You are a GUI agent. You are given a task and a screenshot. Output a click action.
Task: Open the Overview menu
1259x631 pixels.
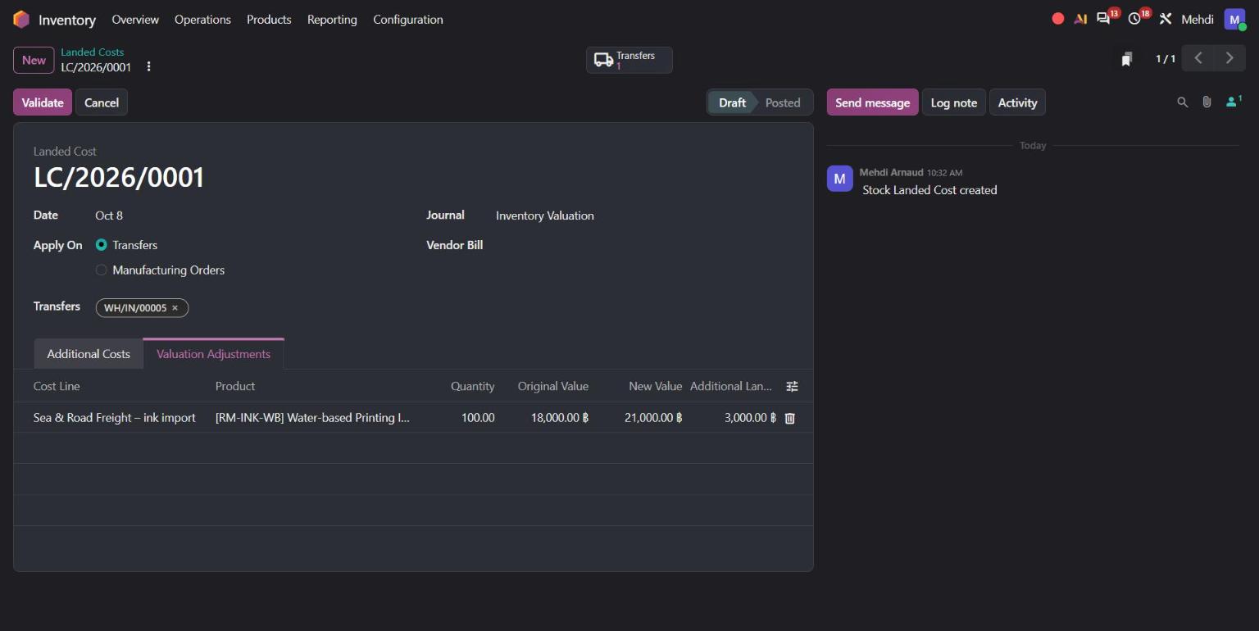click(135, 19)
